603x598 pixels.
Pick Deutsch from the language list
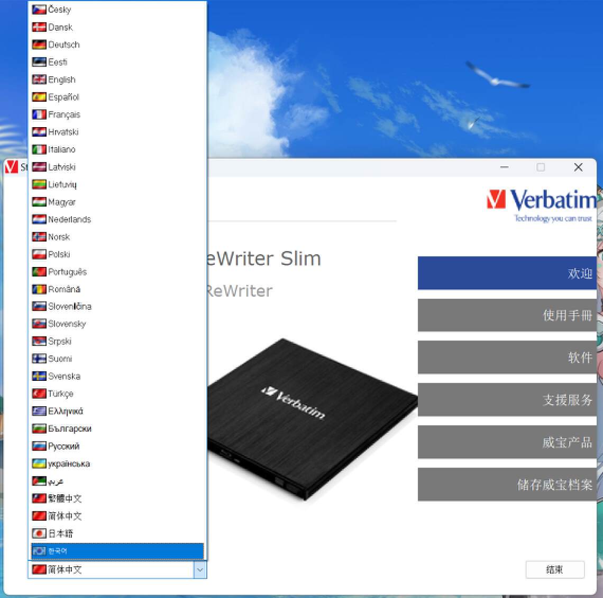(x=117, y=44)
